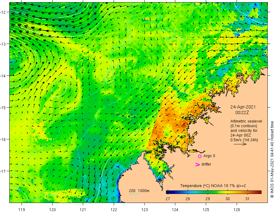This screenshot has width=274, height=212.
Task: Click longitude axis label 121
Action: click(83, 210)
